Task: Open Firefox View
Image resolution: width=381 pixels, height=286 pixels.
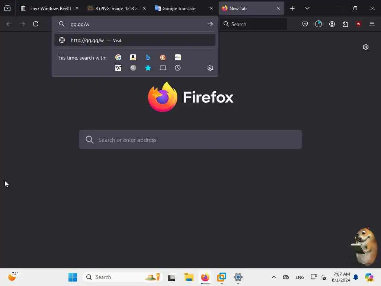Action: pyautogui.click(x=7, y=8)
